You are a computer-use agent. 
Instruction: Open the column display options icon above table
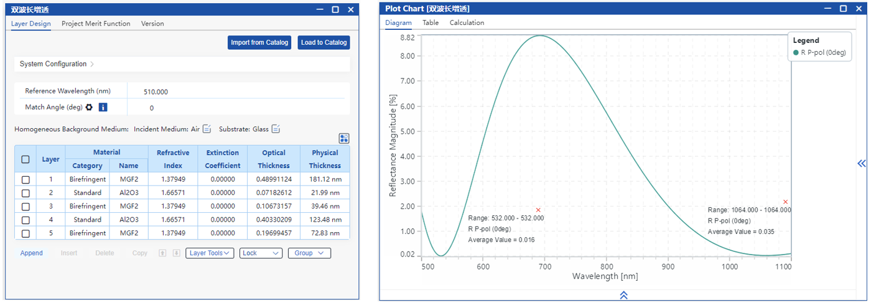point(344,138)
